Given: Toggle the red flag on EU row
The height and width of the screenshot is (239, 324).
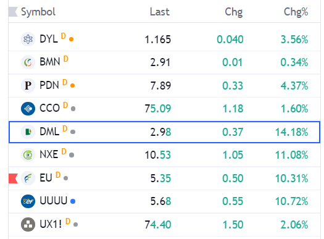Looking at the screenshot, I should [x=13, y=178].
